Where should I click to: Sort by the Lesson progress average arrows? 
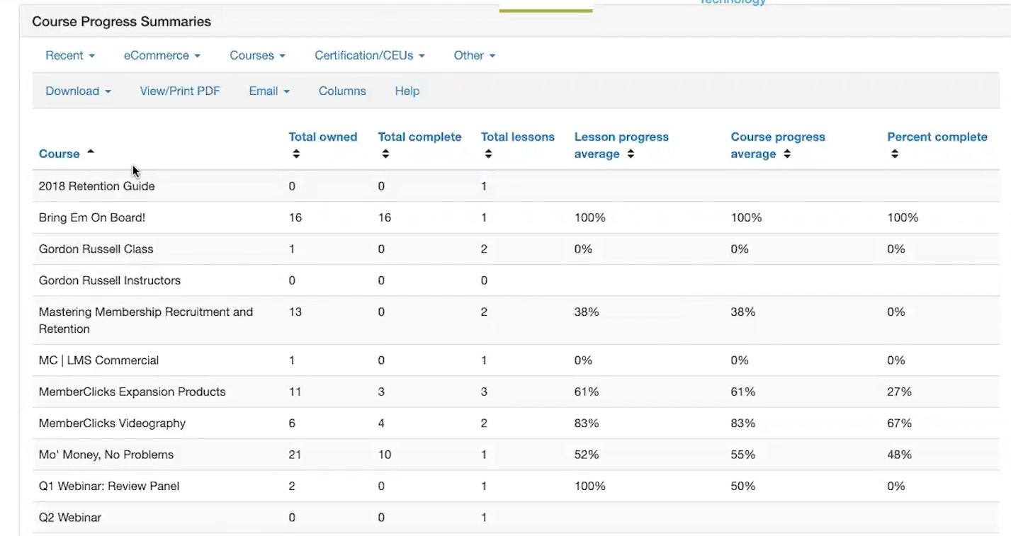pyautogui.click(x=631, y=154)
